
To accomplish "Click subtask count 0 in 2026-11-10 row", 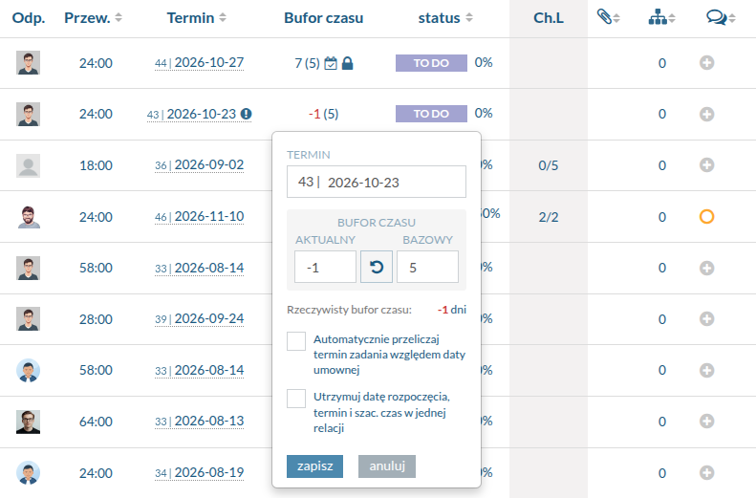I will (x=662, y=217).
